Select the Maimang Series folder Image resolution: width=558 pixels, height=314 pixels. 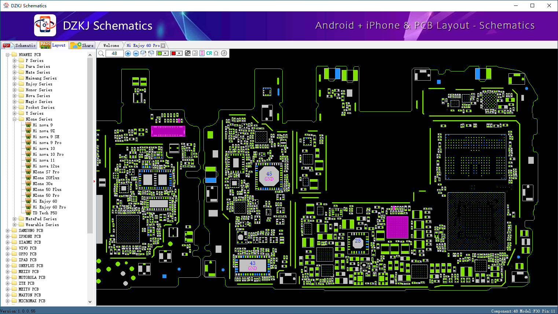tap(41, 78)
